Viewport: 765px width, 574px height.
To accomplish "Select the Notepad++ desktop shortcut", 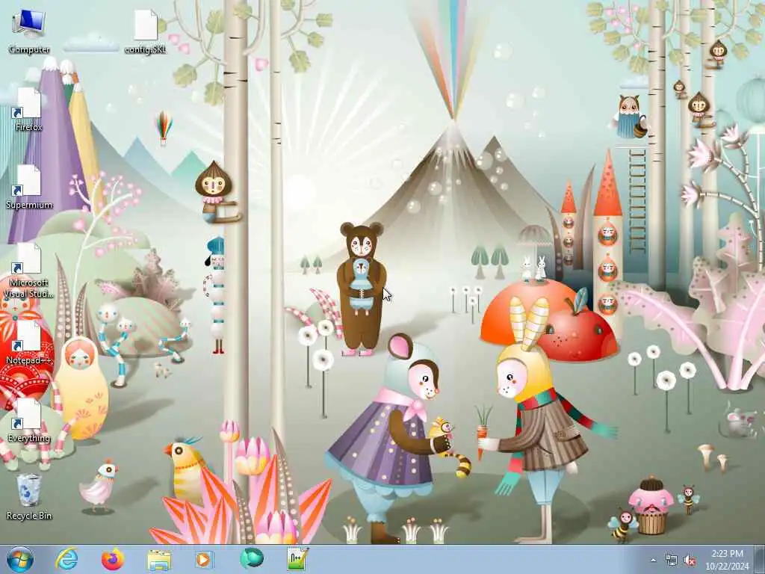I will (29, 342).
